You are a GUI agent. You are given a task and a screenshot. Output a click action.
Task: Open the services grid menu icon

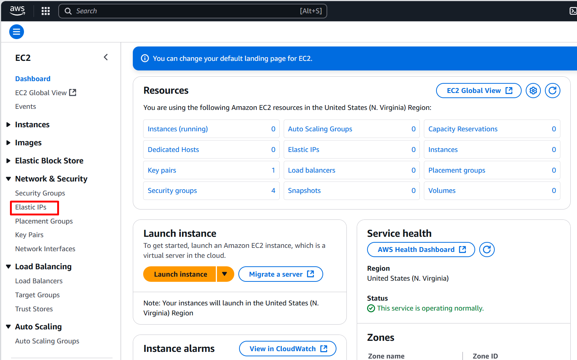(x=46, y=11)
